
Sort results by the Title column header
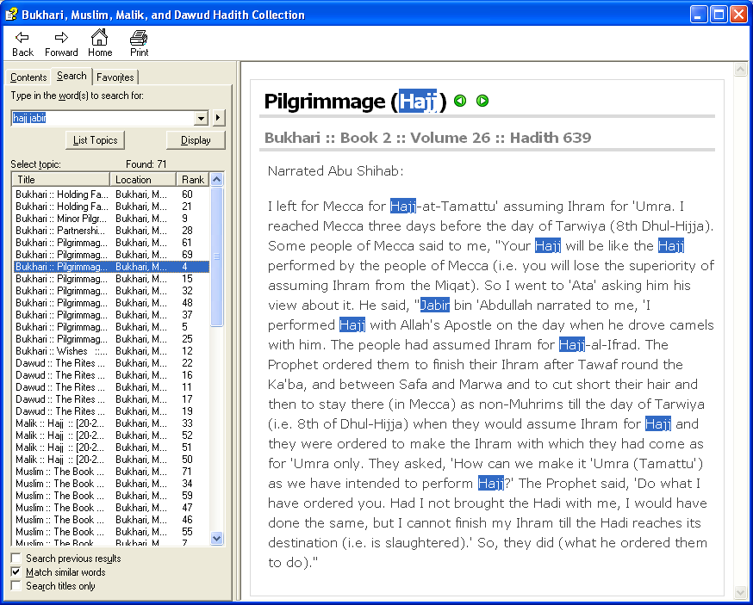(61, 180)
